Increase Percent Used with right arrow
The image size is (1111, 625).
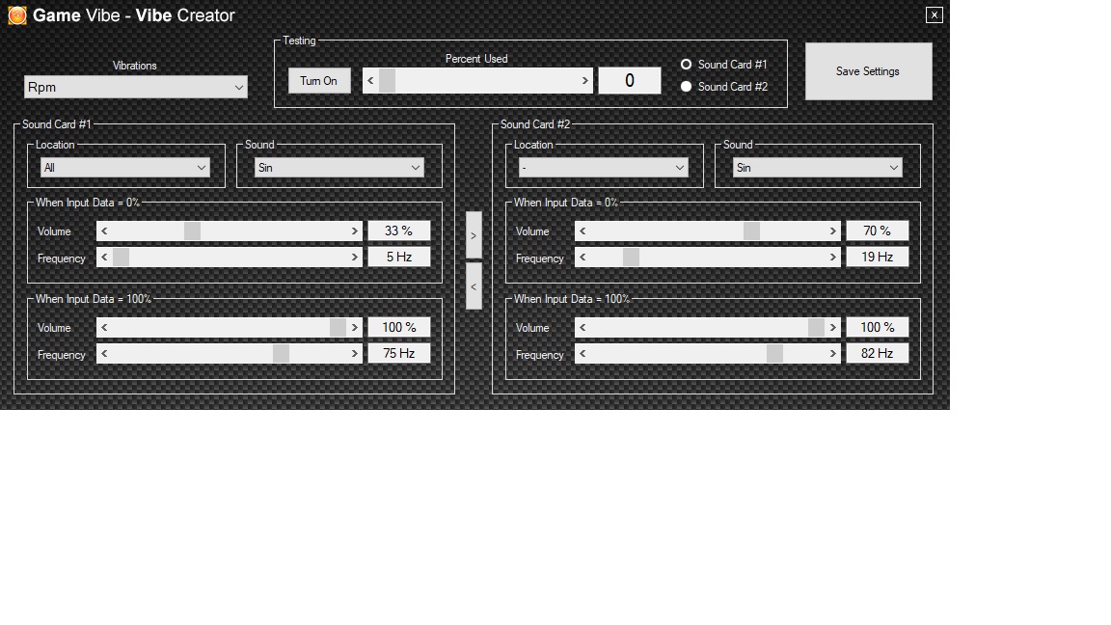click(584, 81)
